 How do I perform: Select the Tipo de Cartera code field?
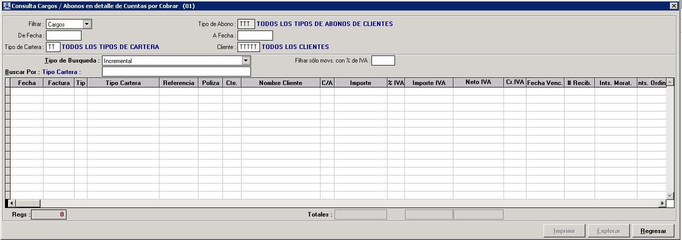53,47
